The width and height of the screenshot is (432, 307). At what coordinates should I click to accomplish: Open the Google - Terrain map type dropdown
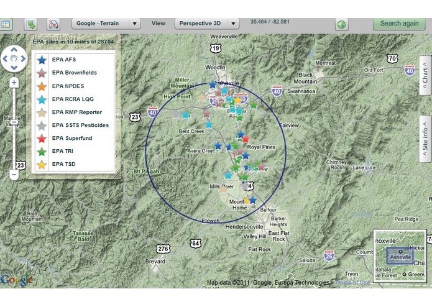point(106,24)
